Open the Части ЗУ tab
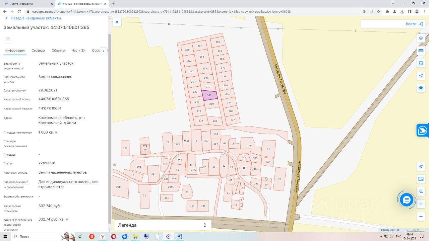The width and height of the screenshot is (429, 241). (78, 51)
